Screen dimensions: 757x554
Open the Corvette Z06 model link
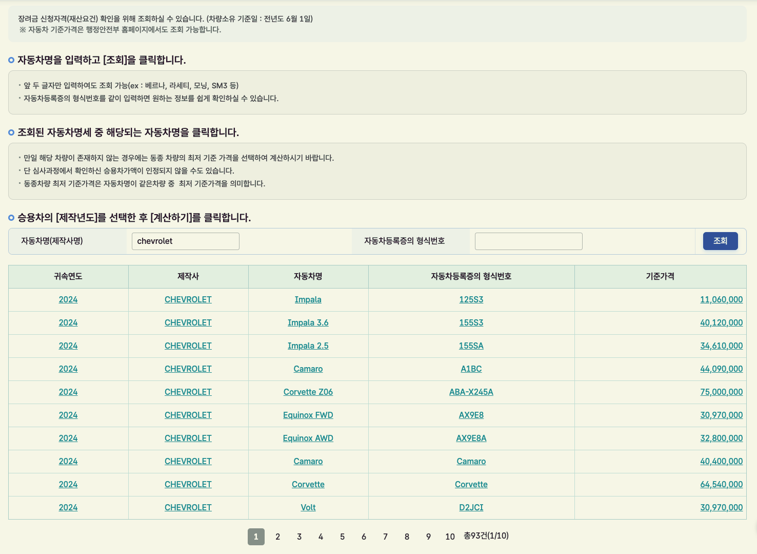[x=308, y=392]
